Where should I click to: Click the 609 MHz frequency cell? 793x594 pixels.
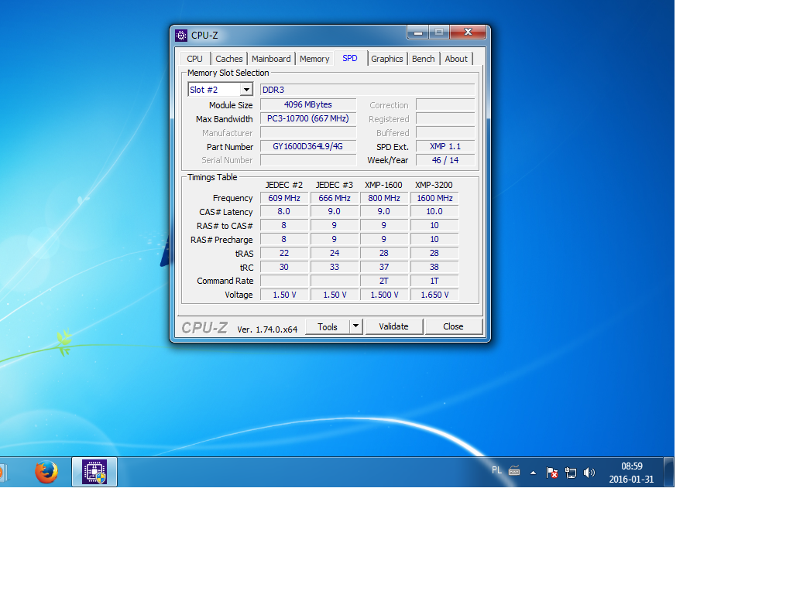(x=284, y=198)
